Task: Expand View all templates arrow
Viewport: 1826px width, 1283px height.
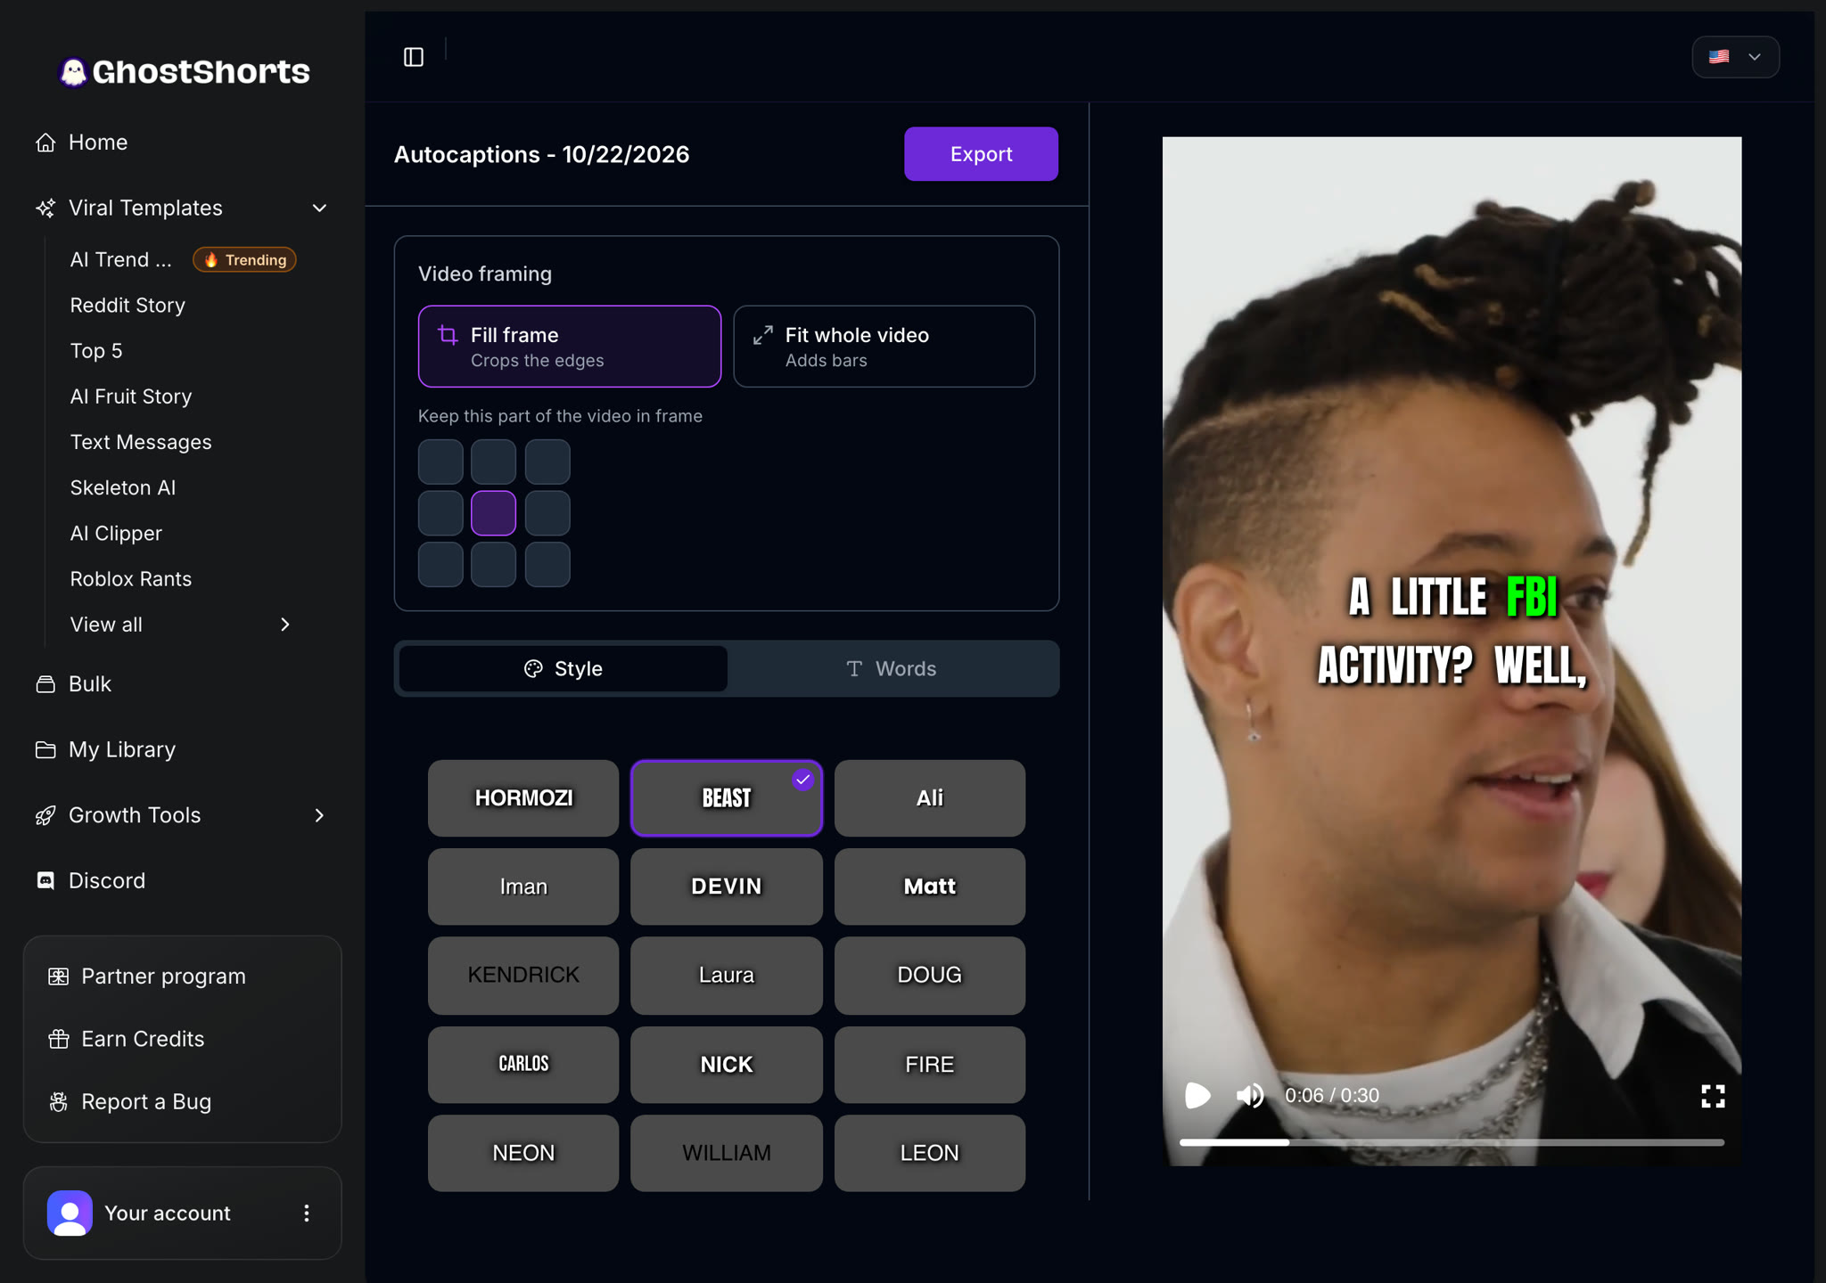Action: [x=285, y=625]
